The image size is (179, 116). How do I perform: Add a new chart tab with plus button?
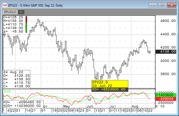point(21,12)
